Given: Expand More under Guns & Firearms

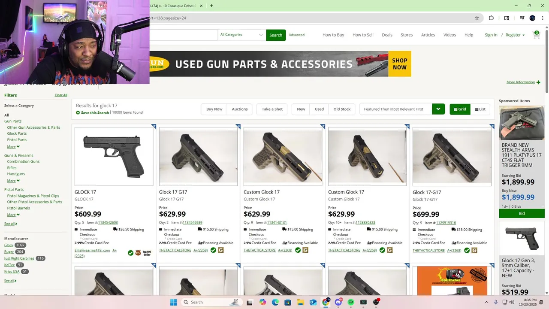Looking at the screenshot, I should (13, 181).
